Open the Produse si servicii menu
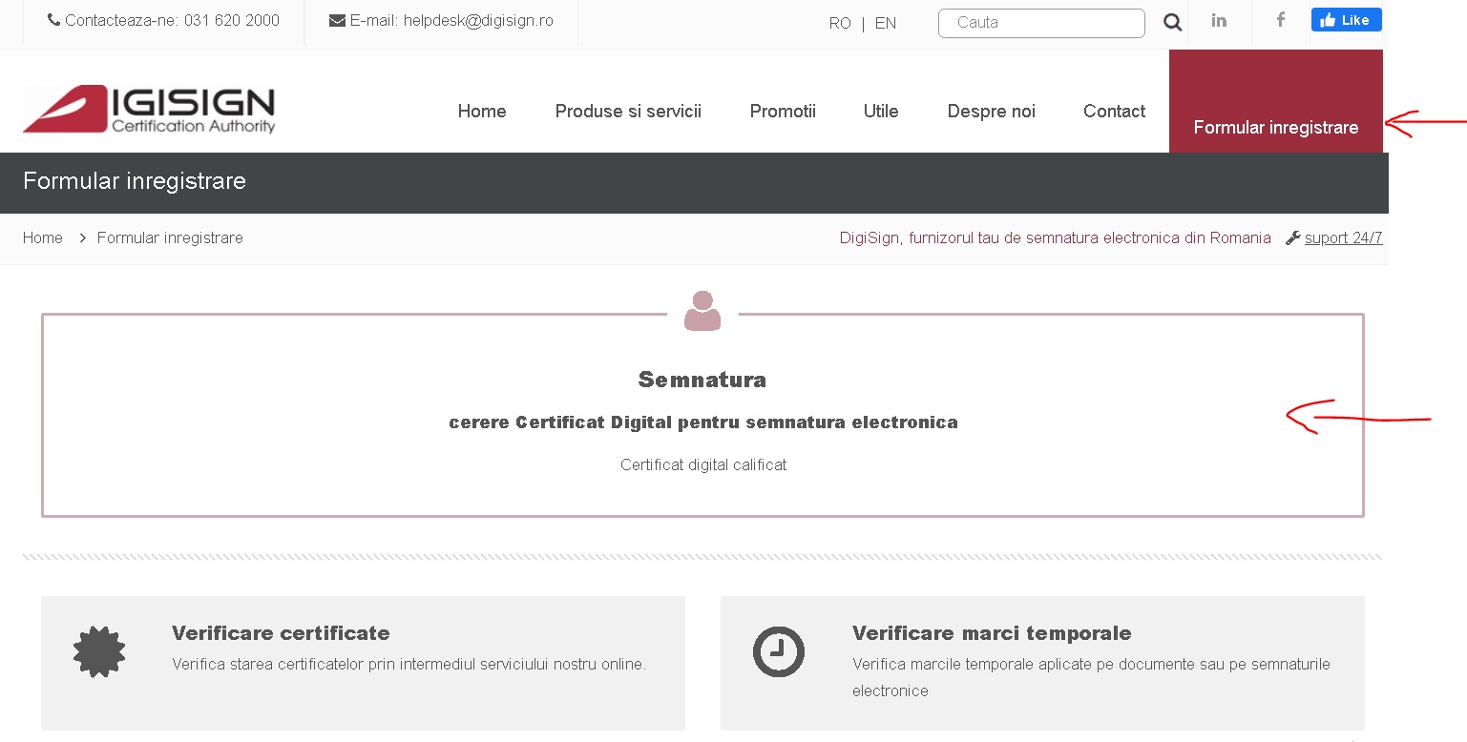This screenshot has height=742, width=1467. [628, 112]
